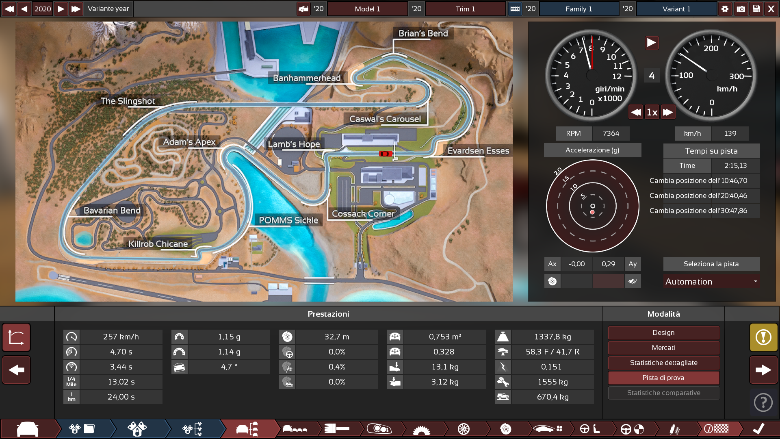Open the Family 1 selector in the top bar

coord(579,9)
